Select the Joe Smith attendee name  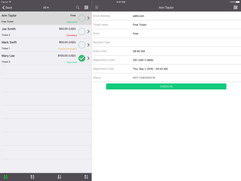pos(9,29)
